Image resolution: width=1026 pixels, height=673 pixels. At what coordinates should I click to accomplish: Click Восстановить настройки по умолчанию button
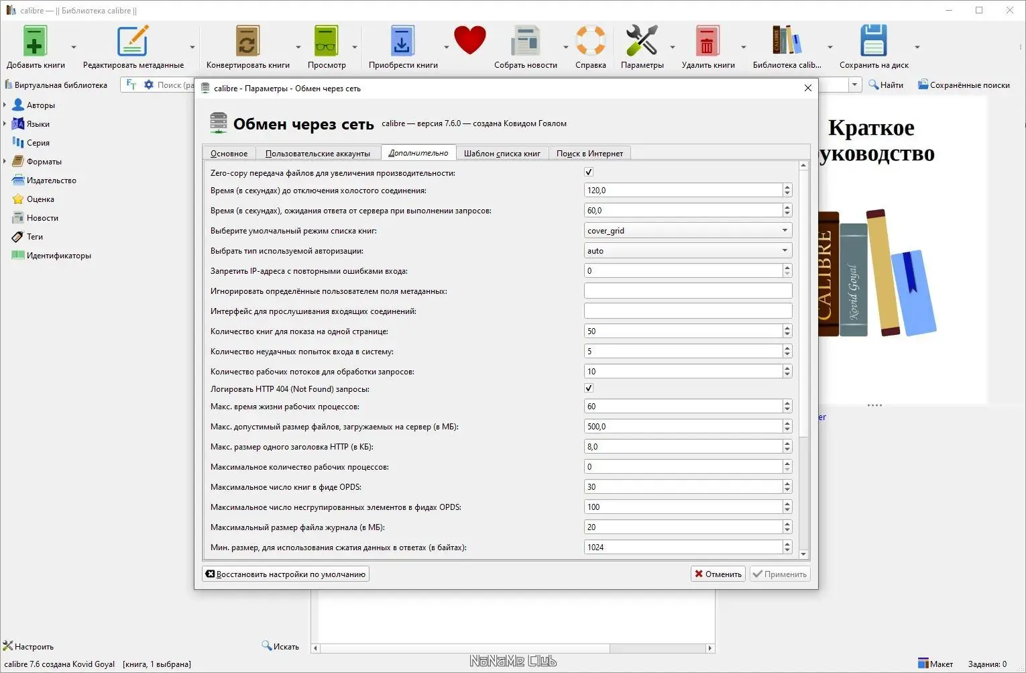tap(286, 574)
